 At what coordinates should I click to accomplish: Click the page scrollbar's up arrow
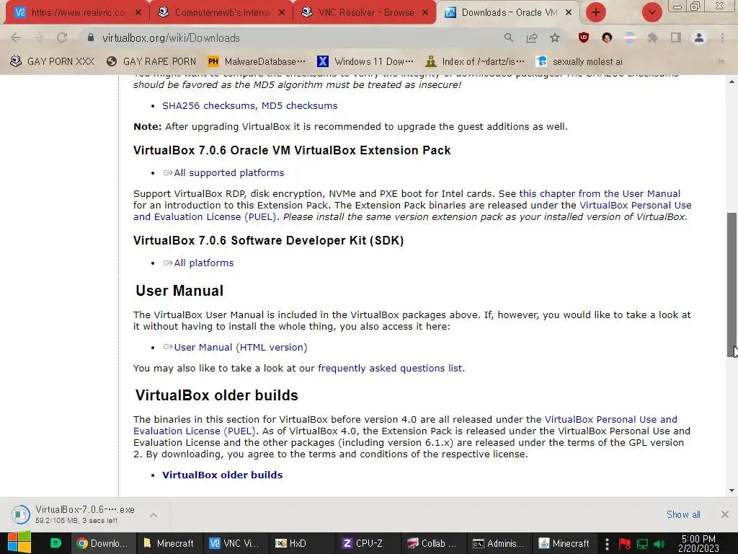[x=732, y=82]
